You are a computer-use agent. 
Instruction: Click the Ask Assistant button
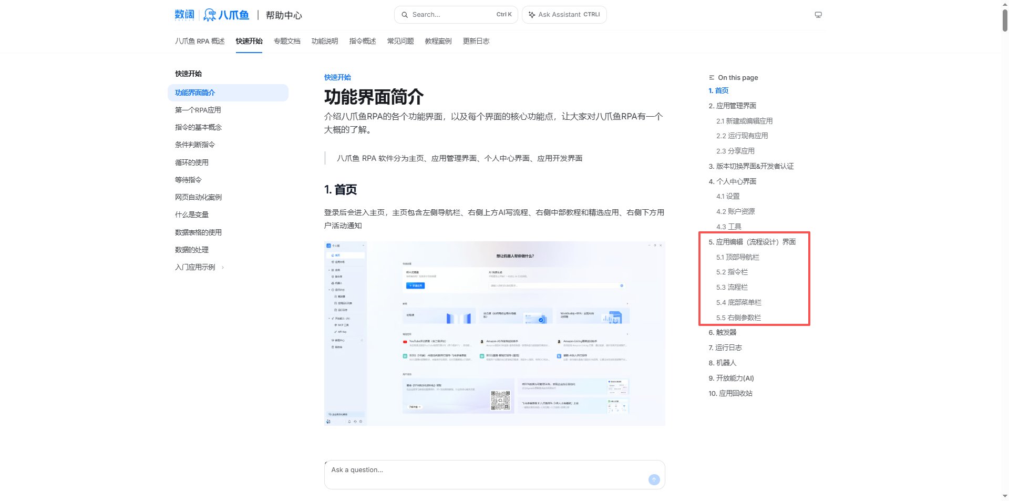click(564, 15)
